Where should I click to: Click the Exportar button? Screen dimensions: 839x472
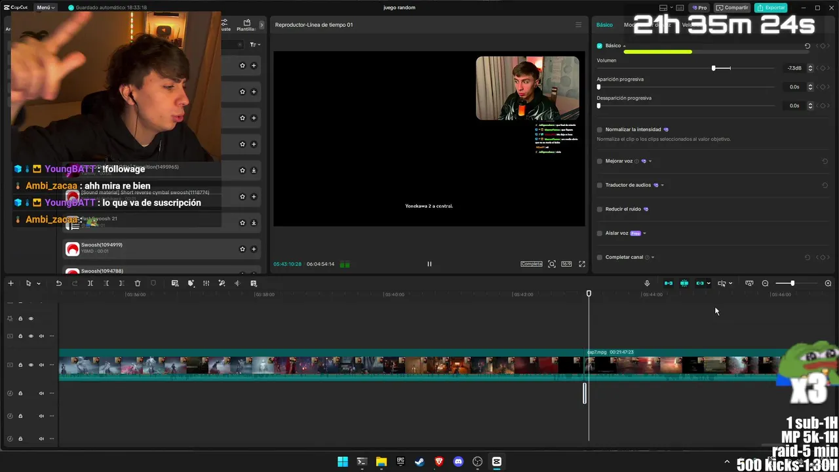click(771, 8)
